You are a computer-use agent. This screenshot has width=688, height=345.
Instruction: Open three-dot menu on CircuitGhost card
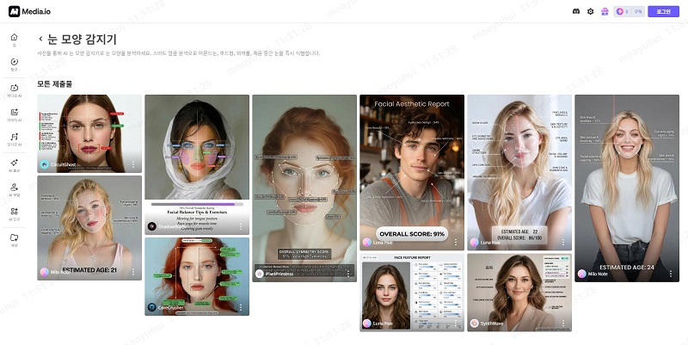133,163
